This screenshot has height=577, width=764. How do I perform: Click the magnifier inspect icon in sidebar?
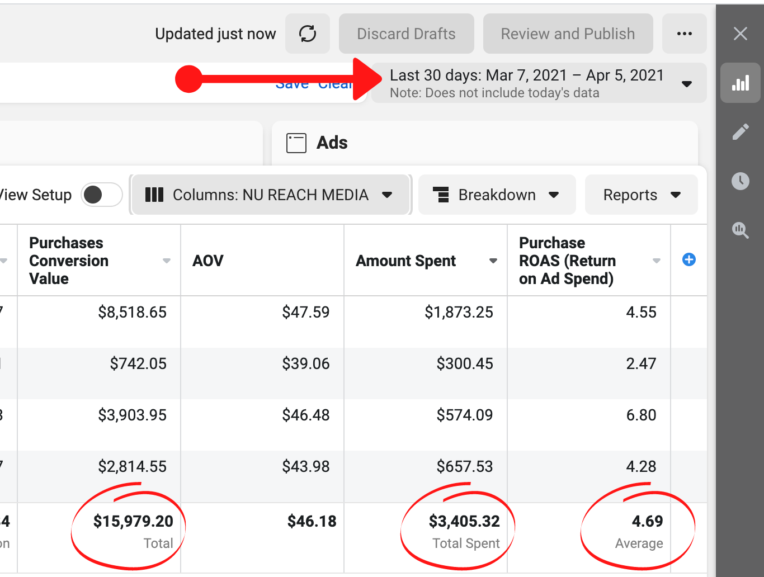pyautogui.click(x=740, y=230)
